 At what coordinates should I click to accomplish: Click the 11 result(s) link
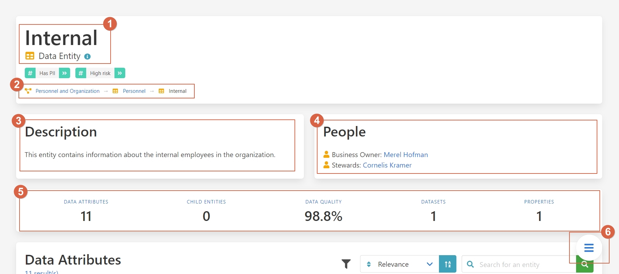point(42,272)
